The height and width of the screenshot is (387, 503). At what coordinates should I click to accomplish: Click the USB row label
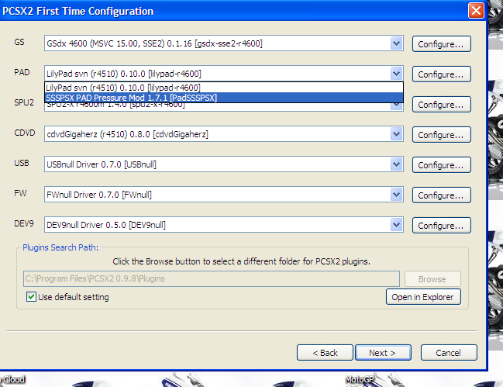[x=22, y=163]
